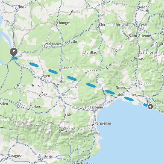Click the Andorre-la-Vieille label

(x=77, y=129)
